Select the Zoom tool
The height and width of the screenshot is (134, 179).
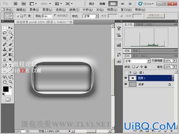[x=10, y=82]
